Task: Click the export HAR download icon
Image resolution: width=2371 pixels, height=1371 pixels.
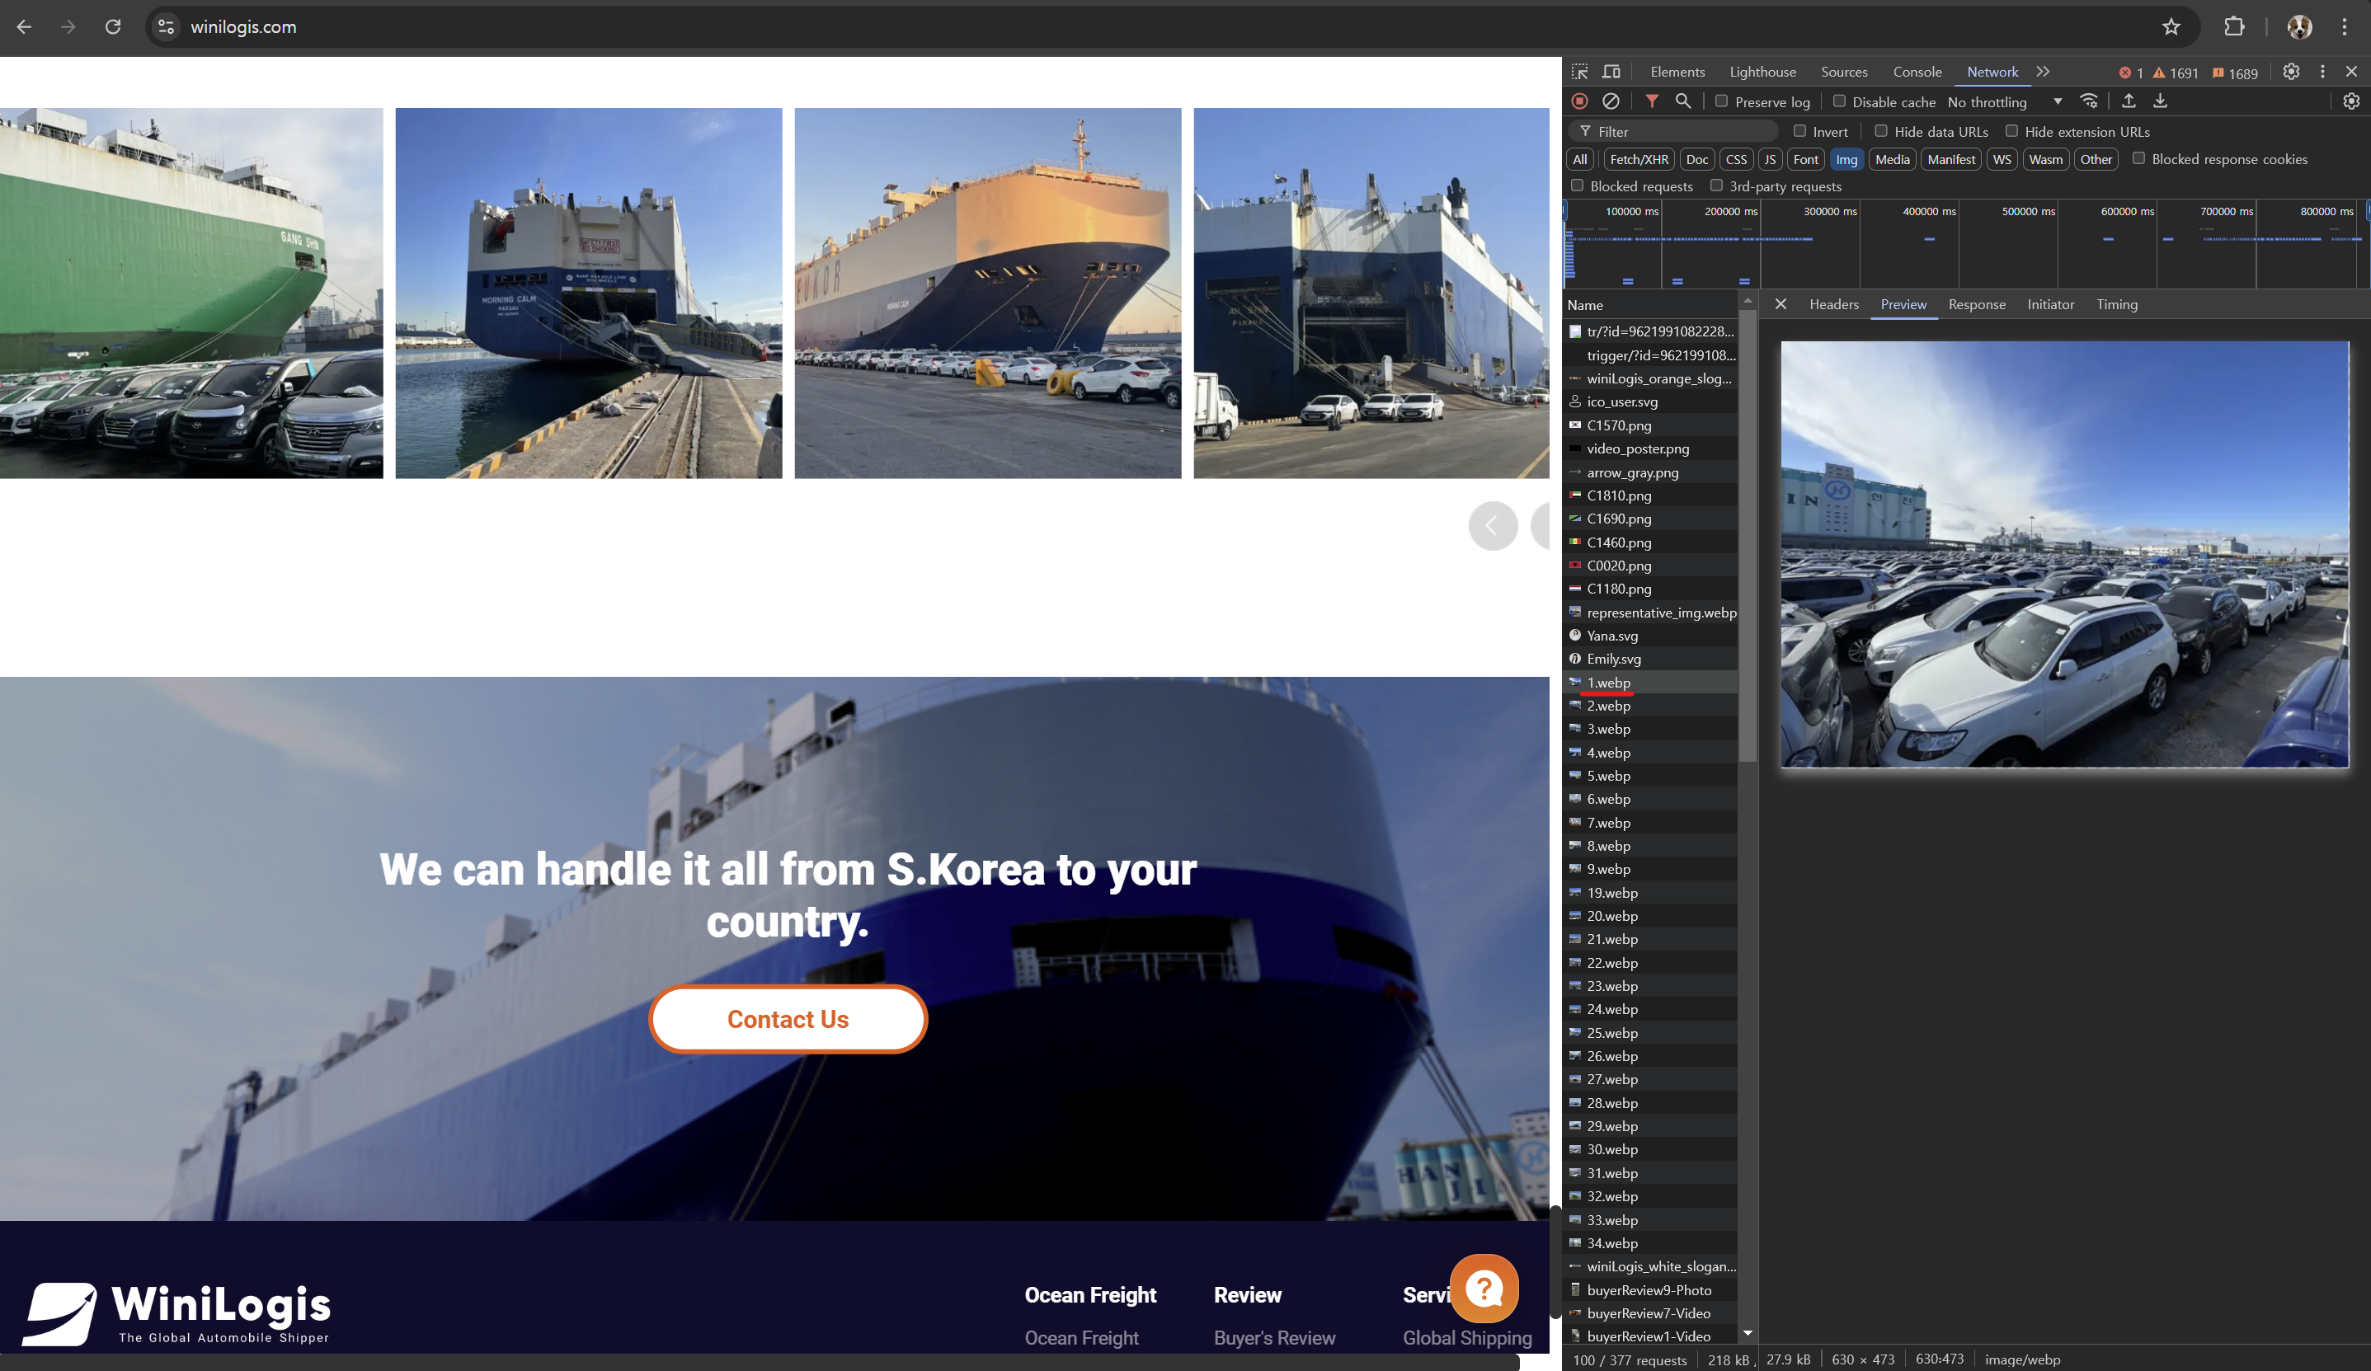Action: point(2160,101)
